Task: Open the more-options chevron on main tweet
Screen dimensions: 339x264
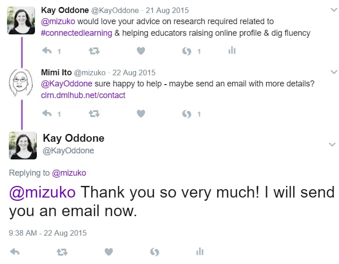Action: coord(332,145)
